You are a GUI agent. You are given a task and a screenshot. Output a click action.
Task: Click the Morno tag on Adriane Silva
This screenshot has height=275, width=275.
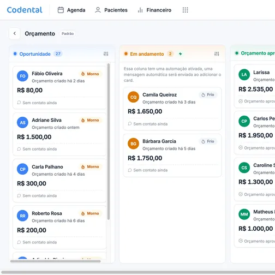(x=91, y=120)
